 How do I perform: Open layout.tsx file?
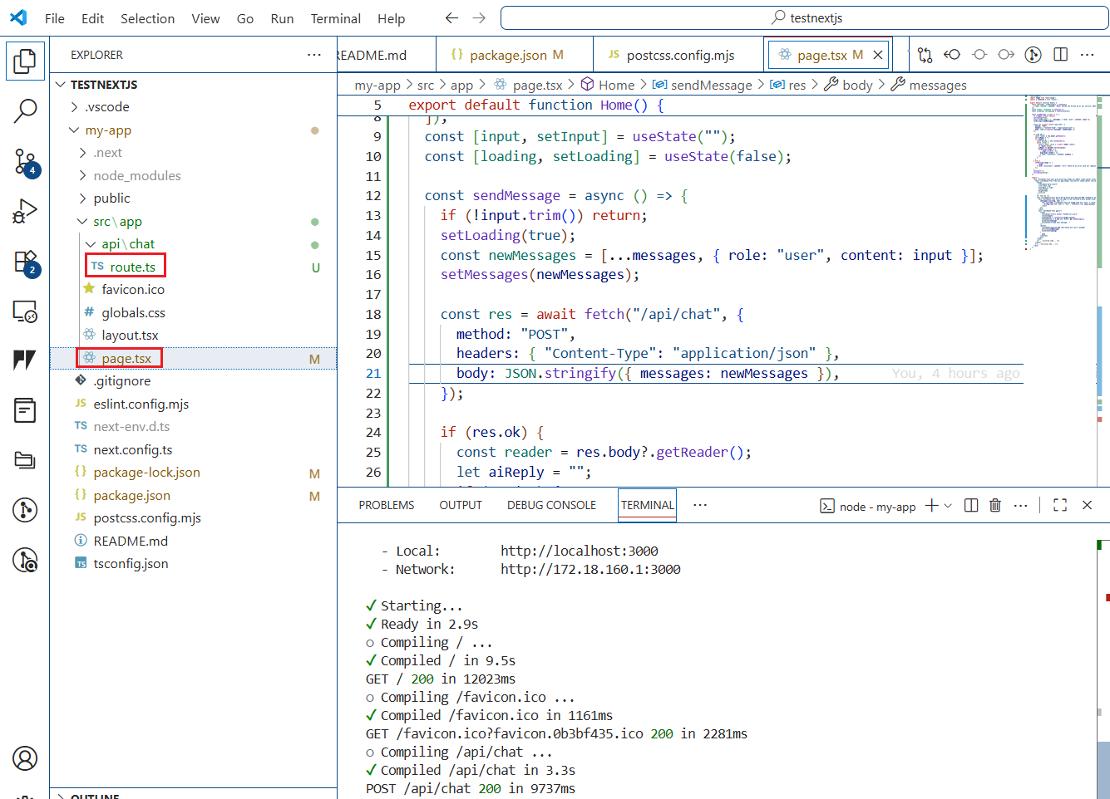(193, 336)
